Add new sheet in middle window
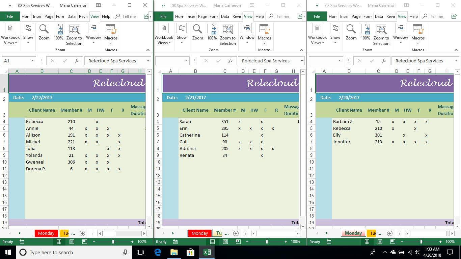The height and width of the screenshot is (259, 461). pos(236,233)
